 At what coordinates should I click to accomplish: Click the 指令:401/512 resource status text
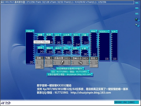(7, 2)
